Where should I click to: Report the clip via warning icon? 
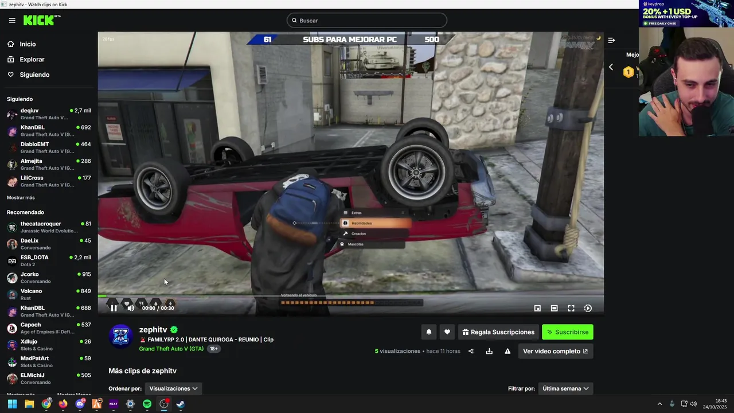[507, 351]
